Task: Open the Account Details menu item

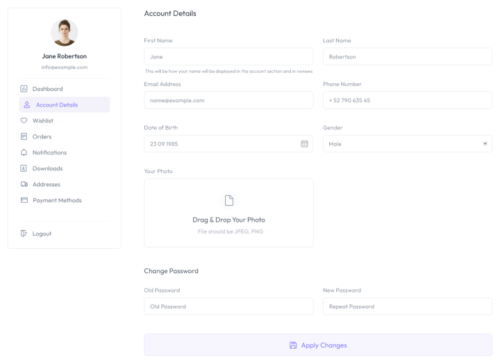Action: point(57,105)
